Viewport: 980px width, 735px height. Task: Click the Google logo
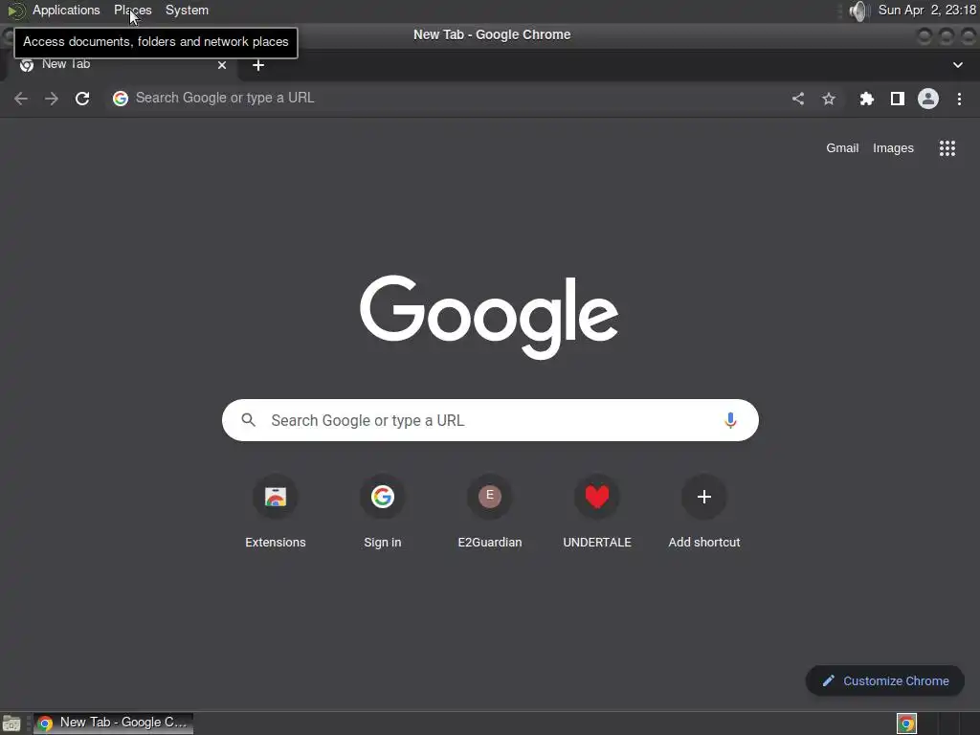(x=489, y=317)
